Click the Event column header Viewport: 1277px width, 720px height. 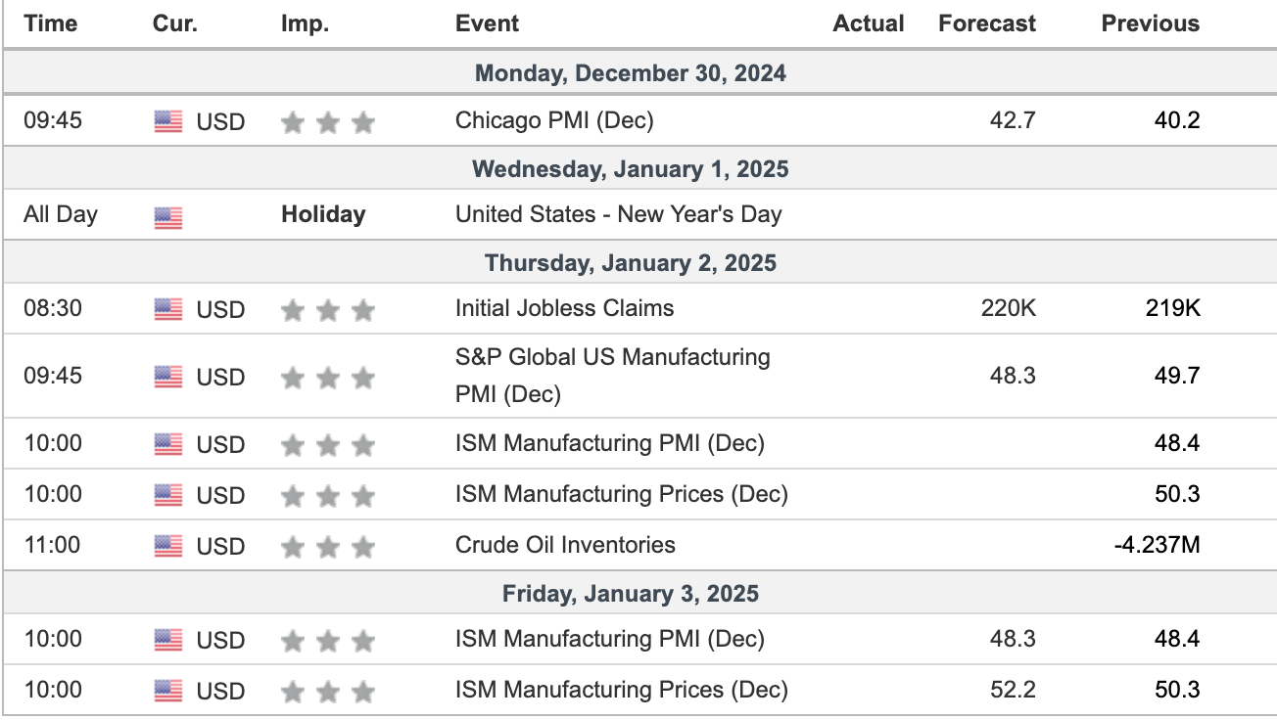tap(487, 23)
